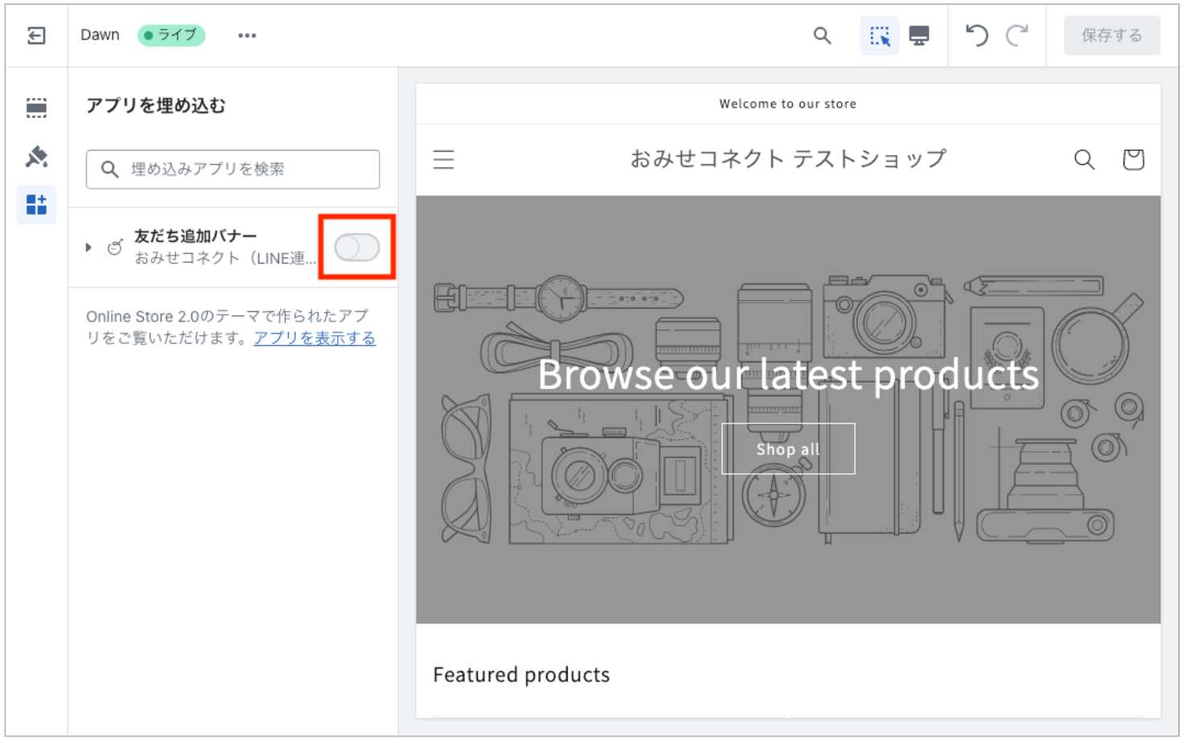Open theme settings paintbrush icon
This screenshot has width=1187, height=744.
coord(36,156)
